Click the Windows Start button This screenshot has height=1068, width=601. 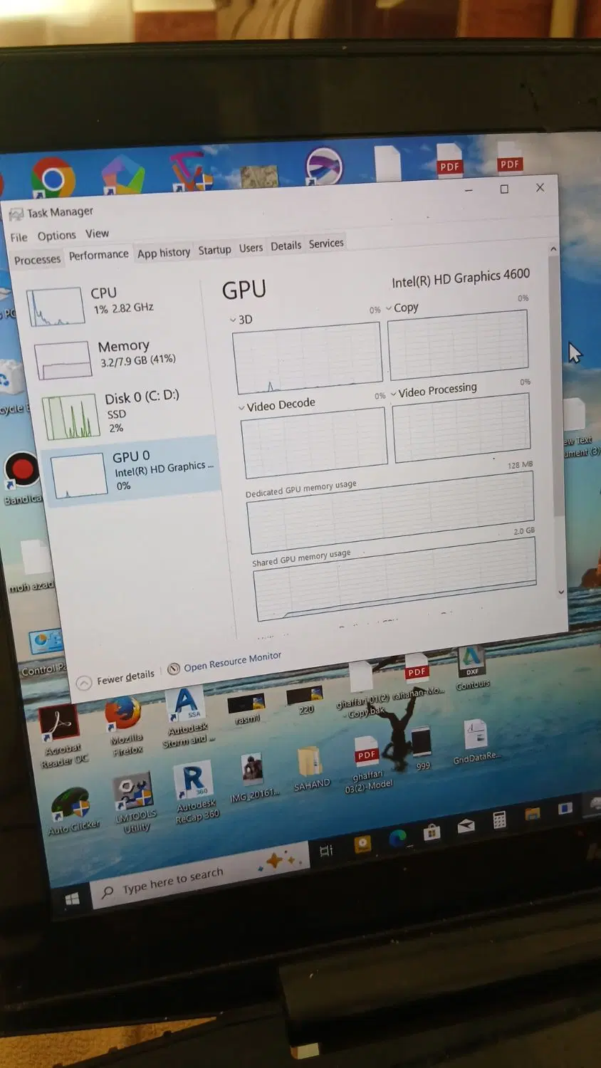[72, 899]
